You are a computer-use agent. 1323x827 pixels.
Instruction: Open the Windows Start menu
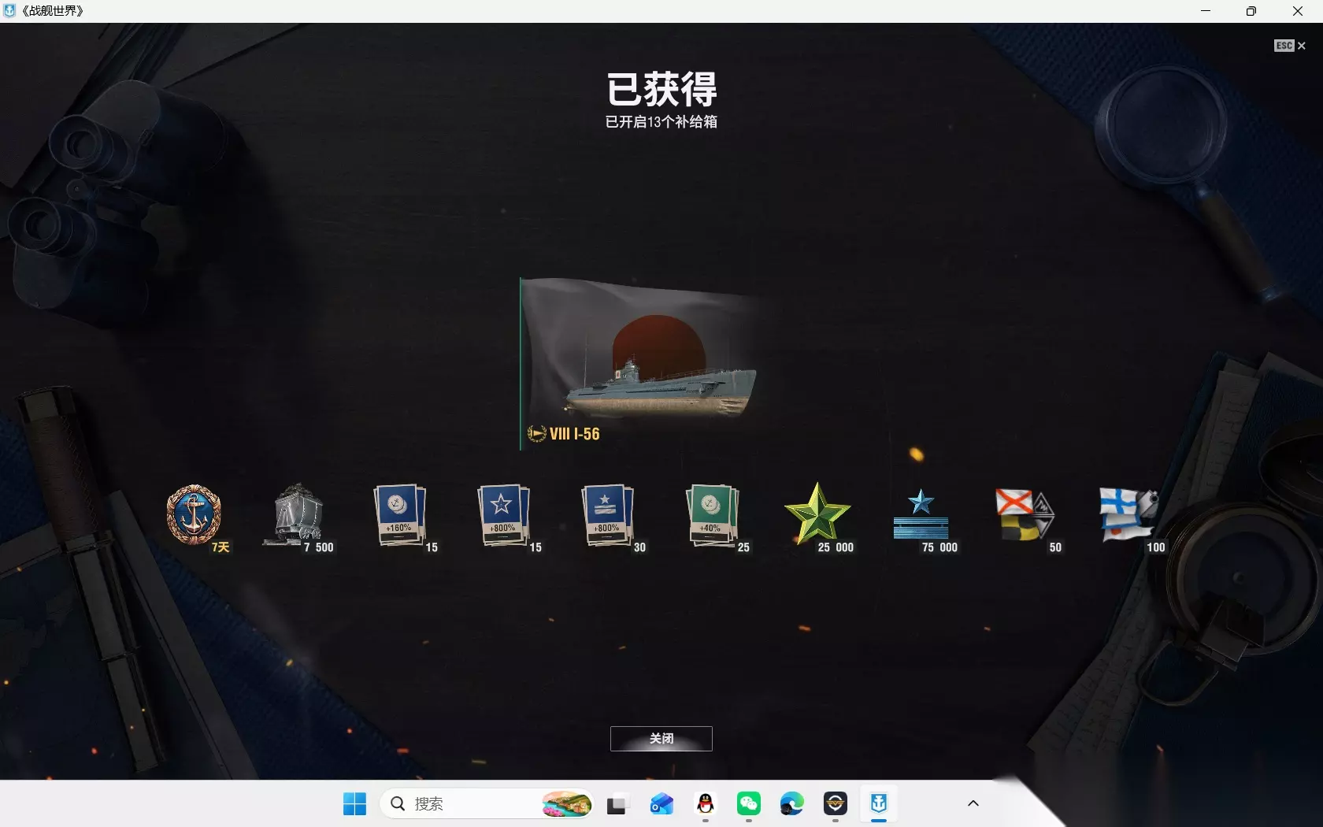click(x=355, y=803)
